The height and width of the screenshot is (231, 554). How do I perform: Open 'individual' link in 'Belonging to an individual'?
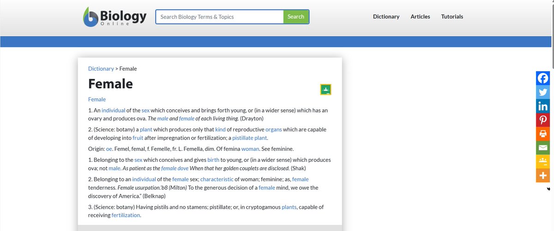coord(144,179)
